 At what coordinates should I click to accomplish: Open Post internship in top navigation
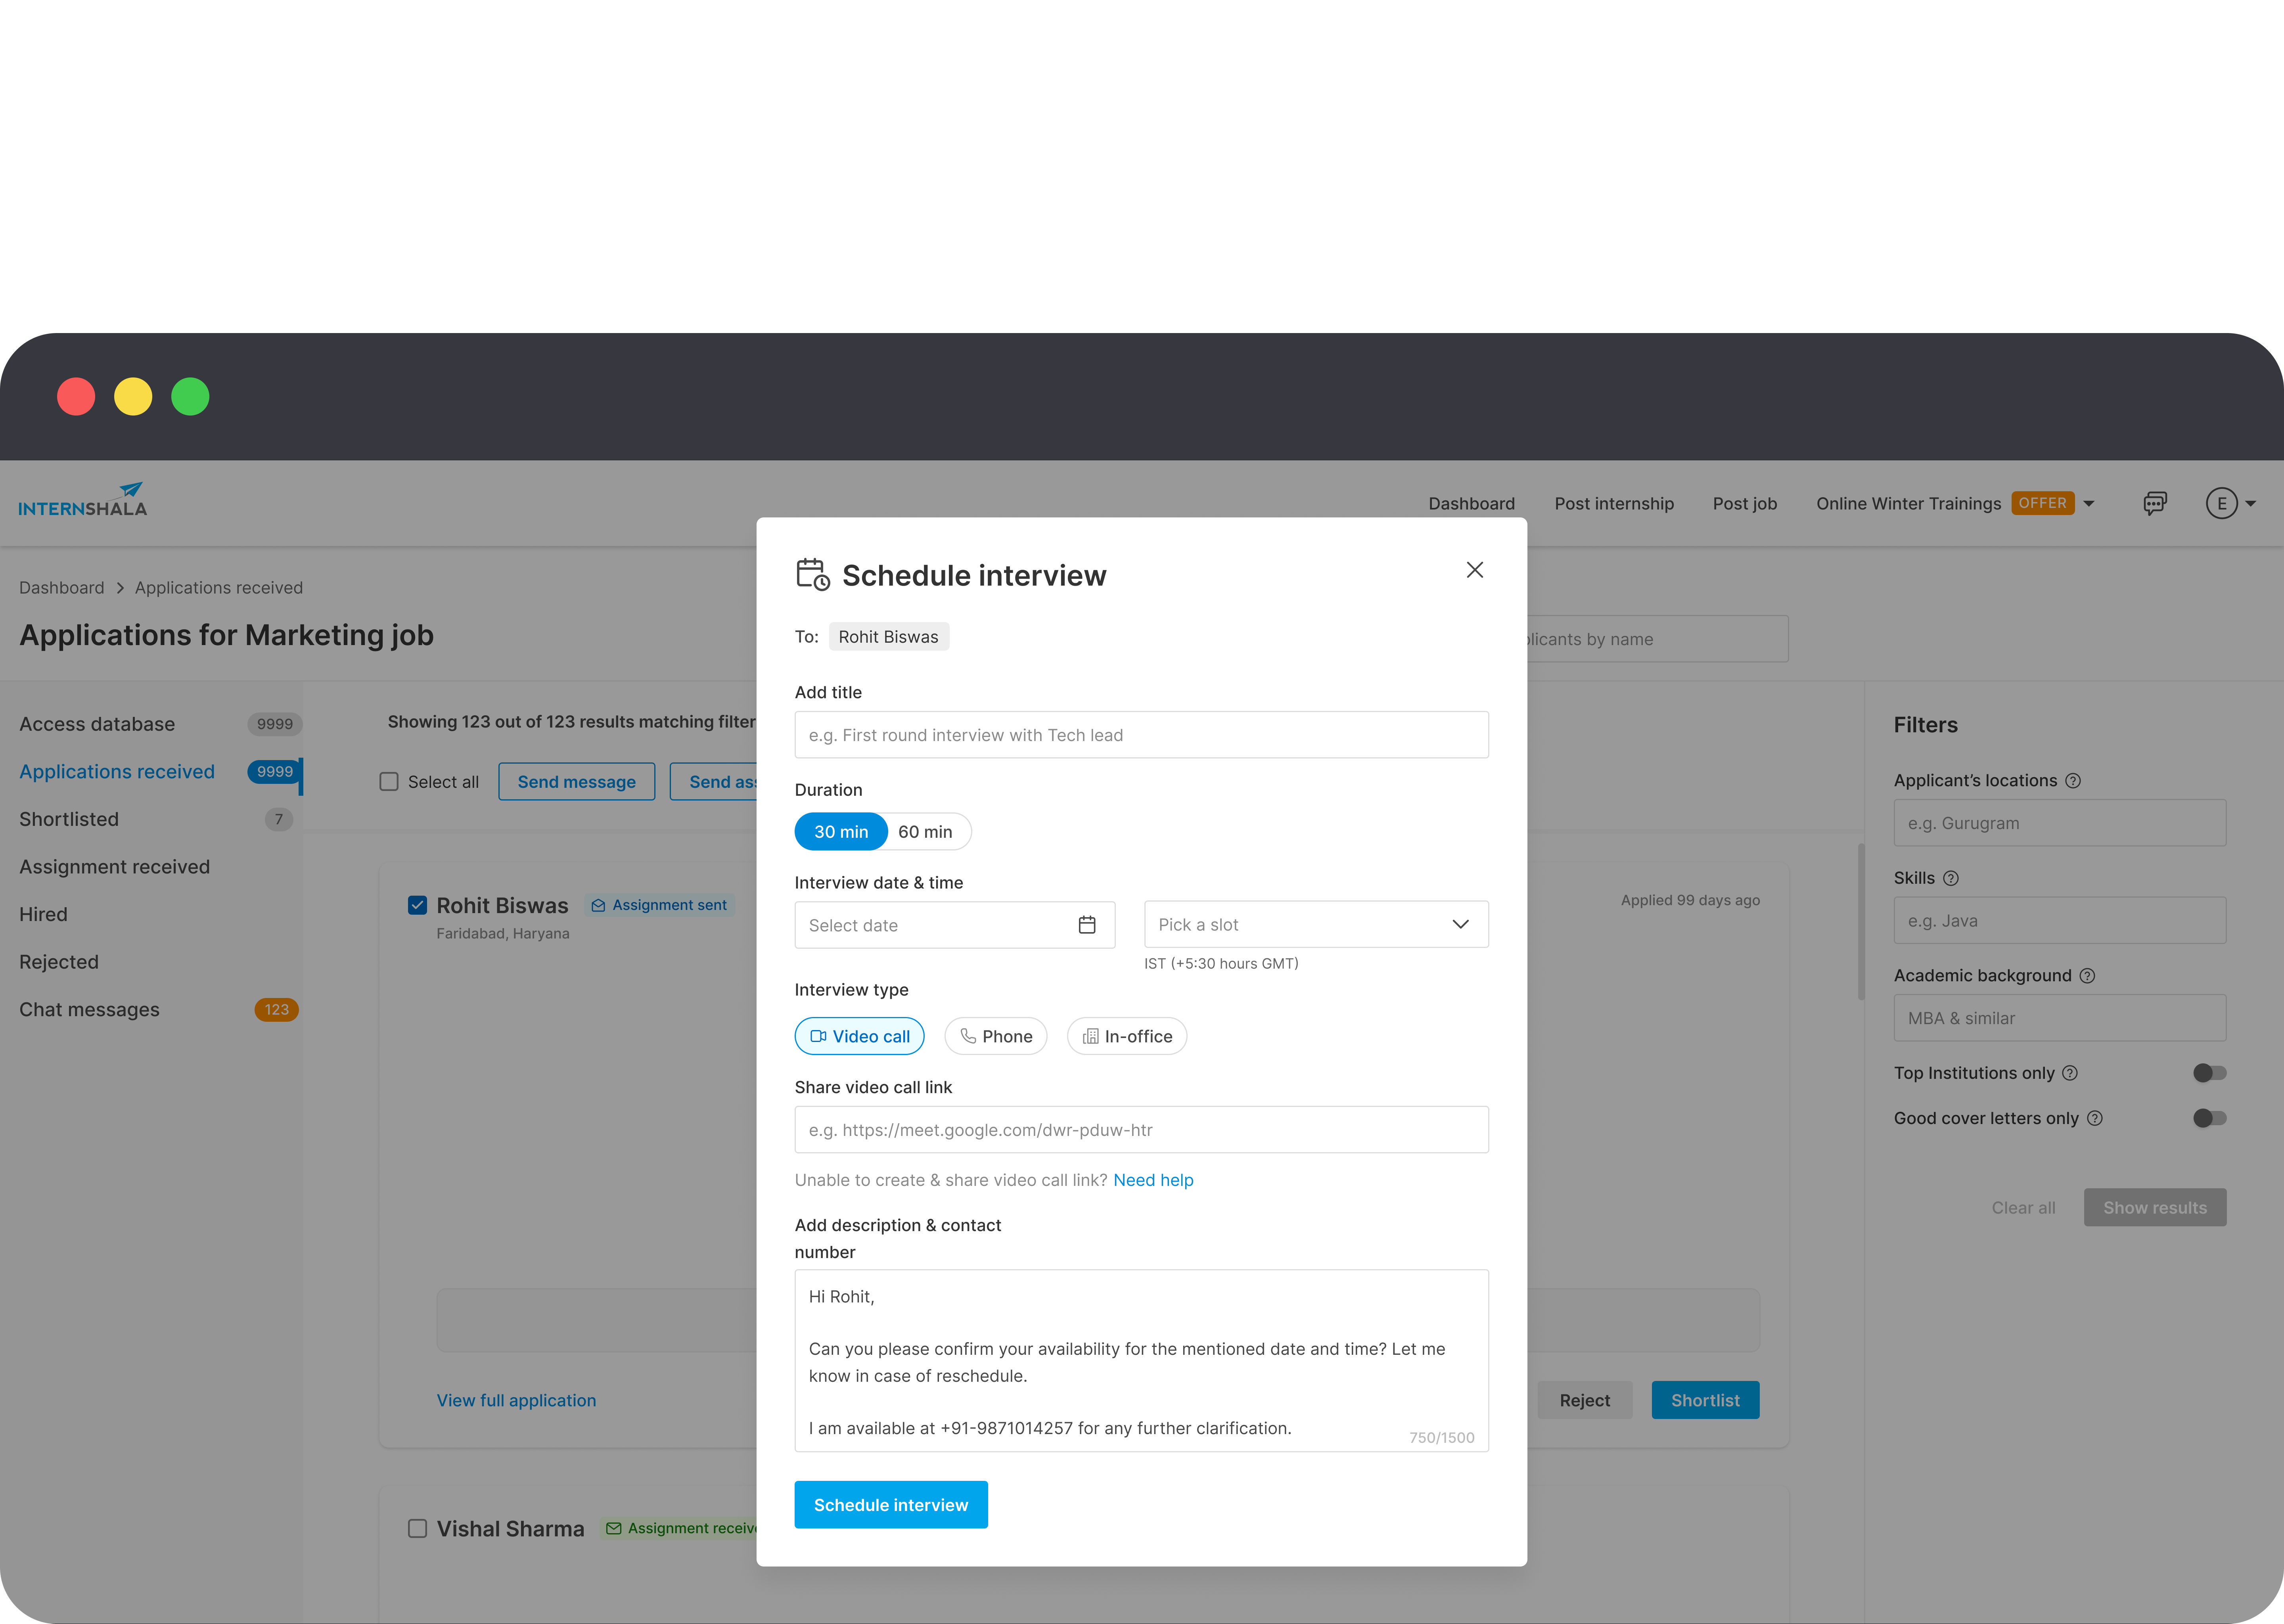1614,504
